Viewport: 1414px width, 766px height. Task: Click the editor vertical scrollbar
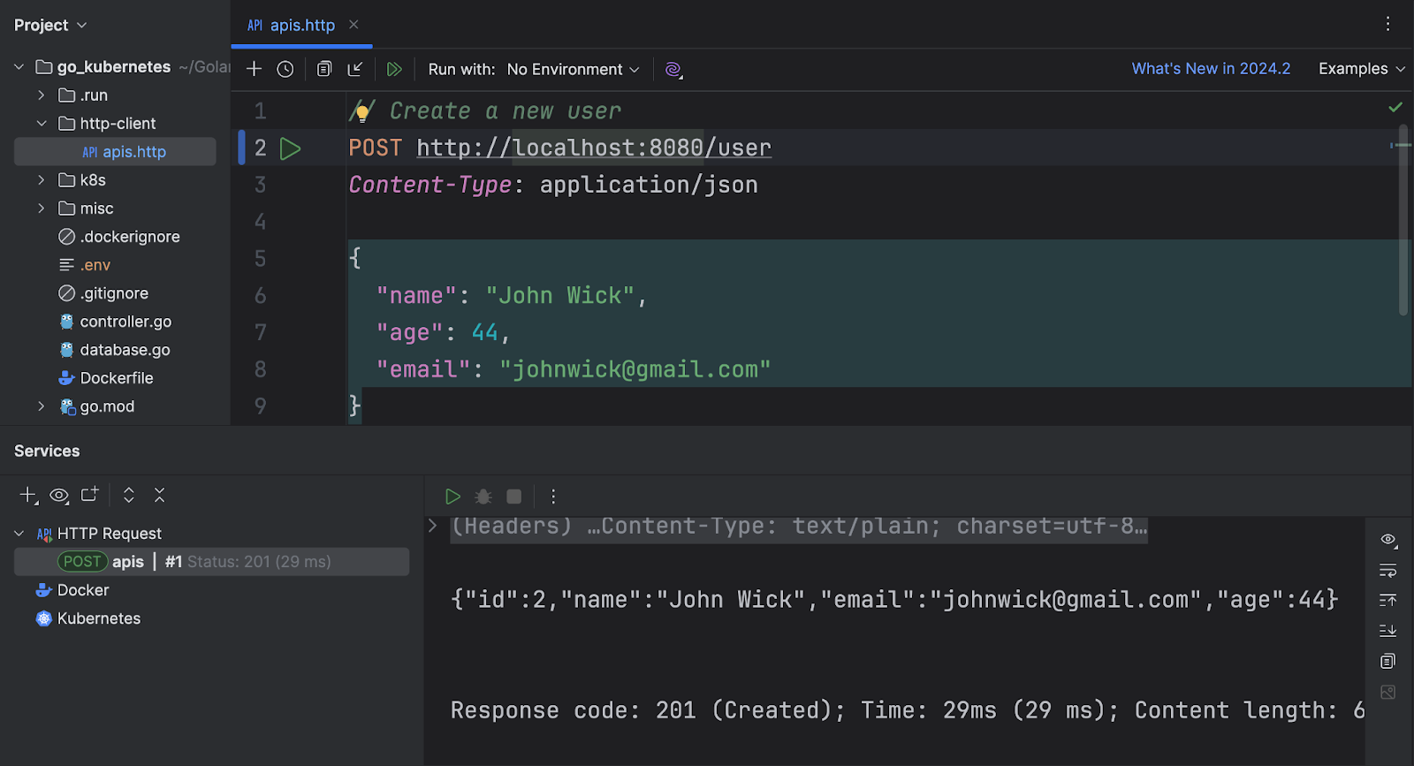(1403, 221)
